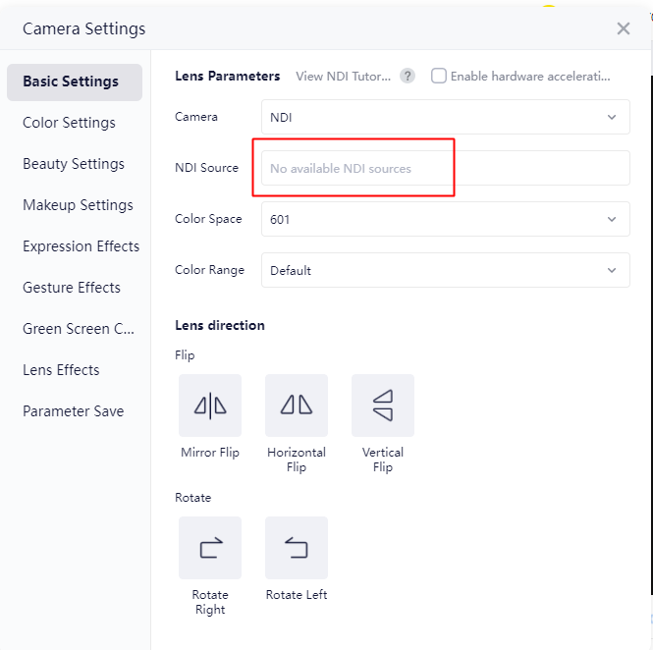Open the Color Space 601 dropdown
This screenshot has width=653, height=650.
pyautogui.click(x=445, y=219)
